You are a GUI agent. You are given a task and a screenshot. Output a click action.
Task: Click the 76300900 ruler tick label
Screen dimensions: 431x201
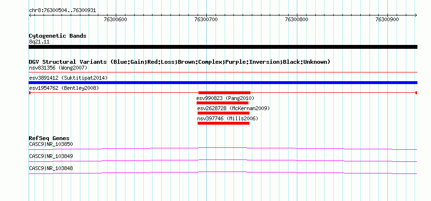(x=387, y=19)
